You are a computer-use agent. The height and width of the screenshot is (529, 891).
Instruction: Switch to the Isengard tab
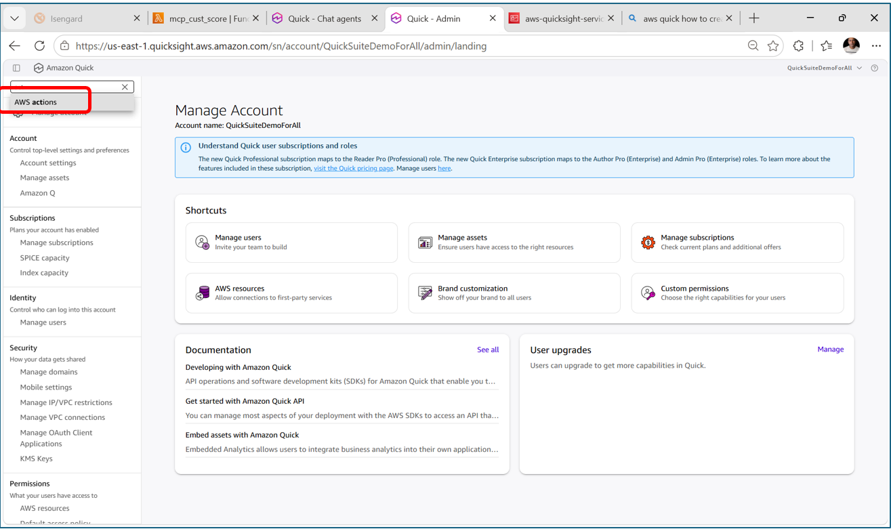point(88,18)
